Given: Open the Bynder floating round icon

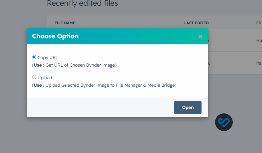Looking at the screenshot, I should click(224, 122).
